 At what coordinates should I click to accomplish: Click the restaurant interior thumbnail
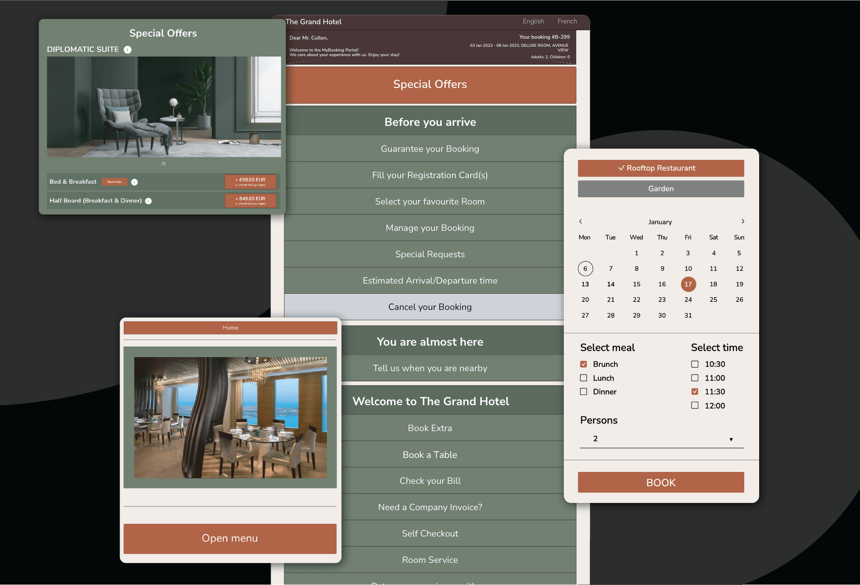[x=230, y=417]
